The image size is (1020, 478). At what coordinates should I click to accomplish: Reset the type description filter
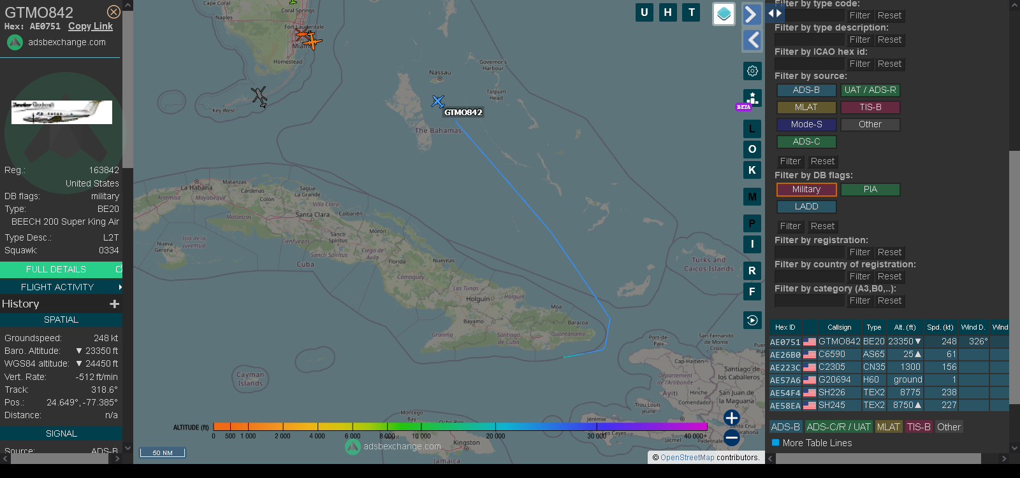[889, 40]
